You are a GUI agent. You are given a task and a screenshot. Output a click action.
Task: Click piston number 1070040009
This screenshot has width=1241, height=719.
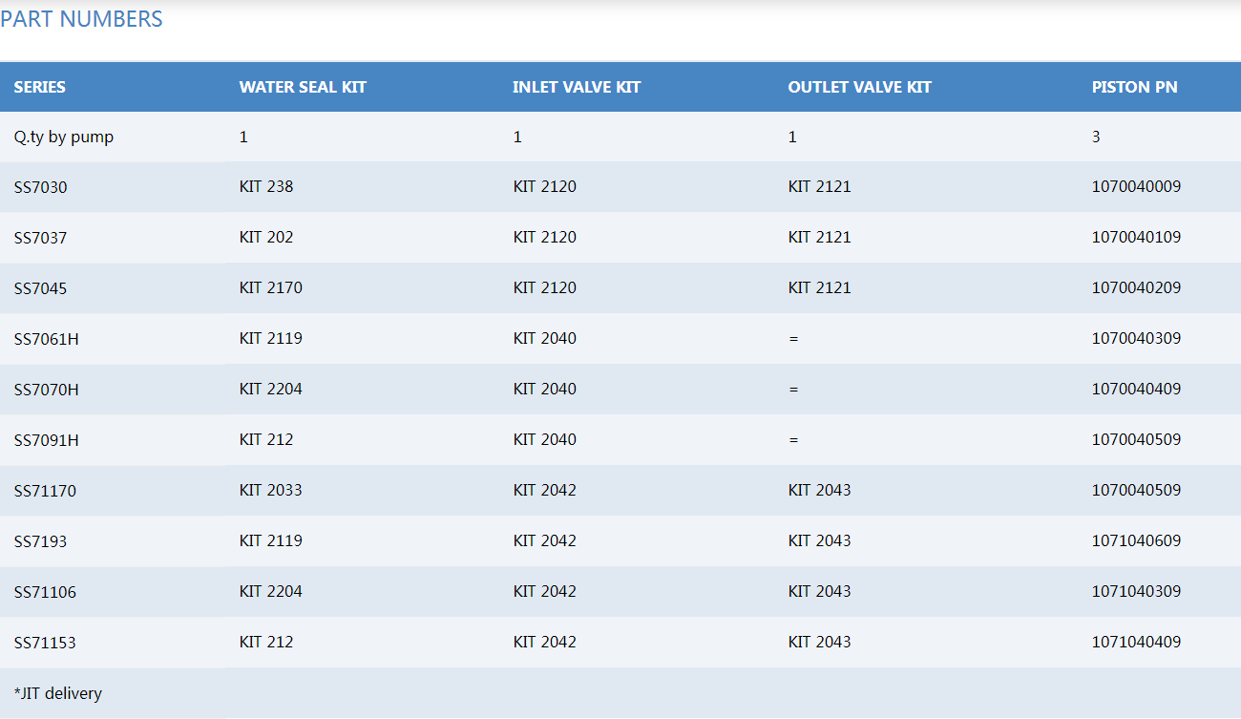coord(1136,187)
